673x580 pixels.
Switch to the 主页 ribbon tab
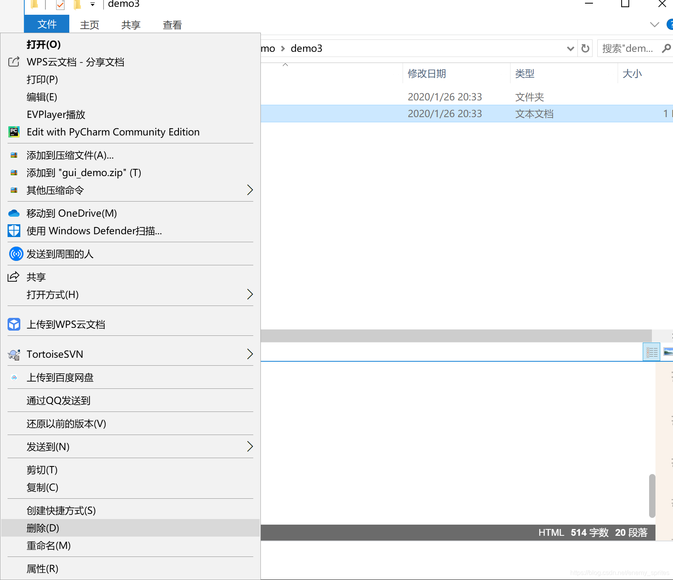click(x=89, y=25)
